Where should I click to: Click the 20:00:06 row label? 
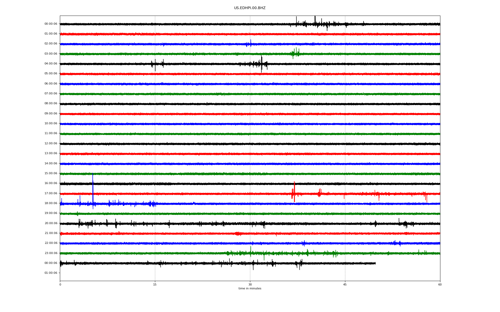point(51,223)
